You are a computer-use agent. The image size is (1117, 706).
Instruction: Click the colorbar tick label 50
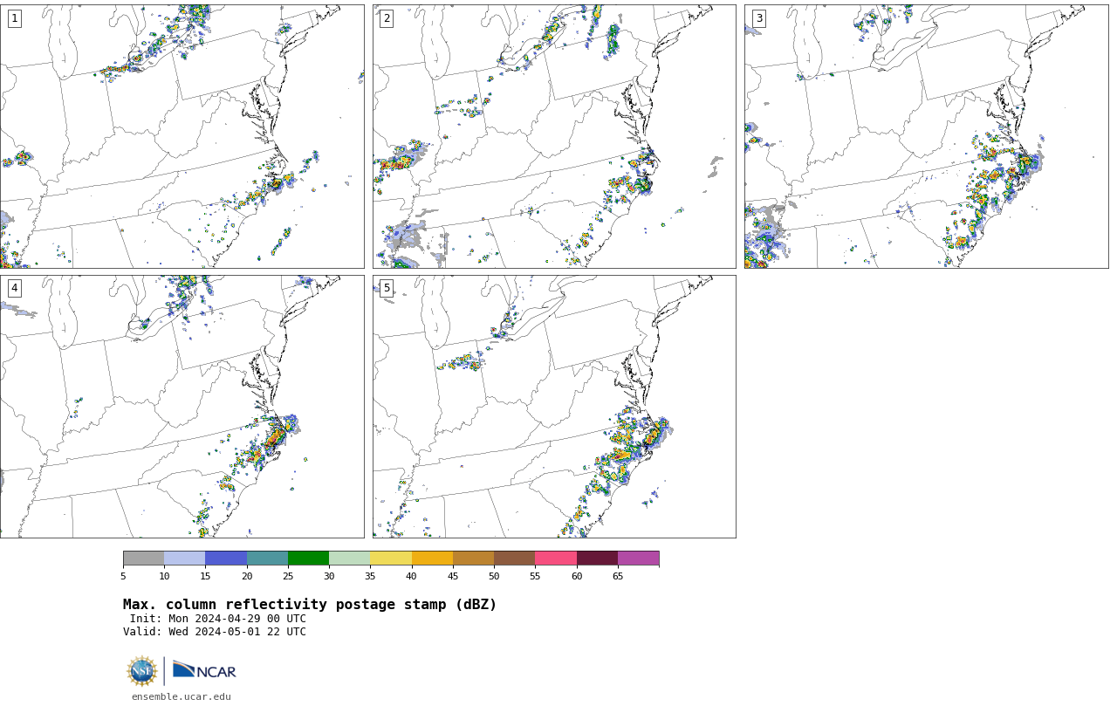click(494, 576)
